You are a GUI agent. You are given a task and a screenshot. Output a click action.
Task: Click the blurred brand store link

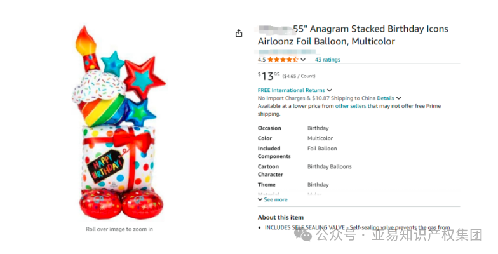(286, 52)
